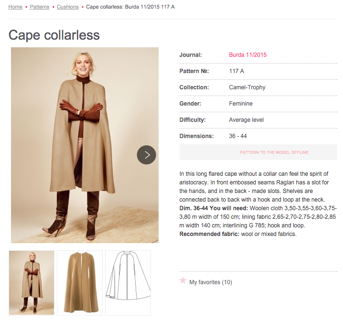The image size is (343, 321).
Task: Click the Camel-Trophy collection value
Action: click(x=247, y=87)
